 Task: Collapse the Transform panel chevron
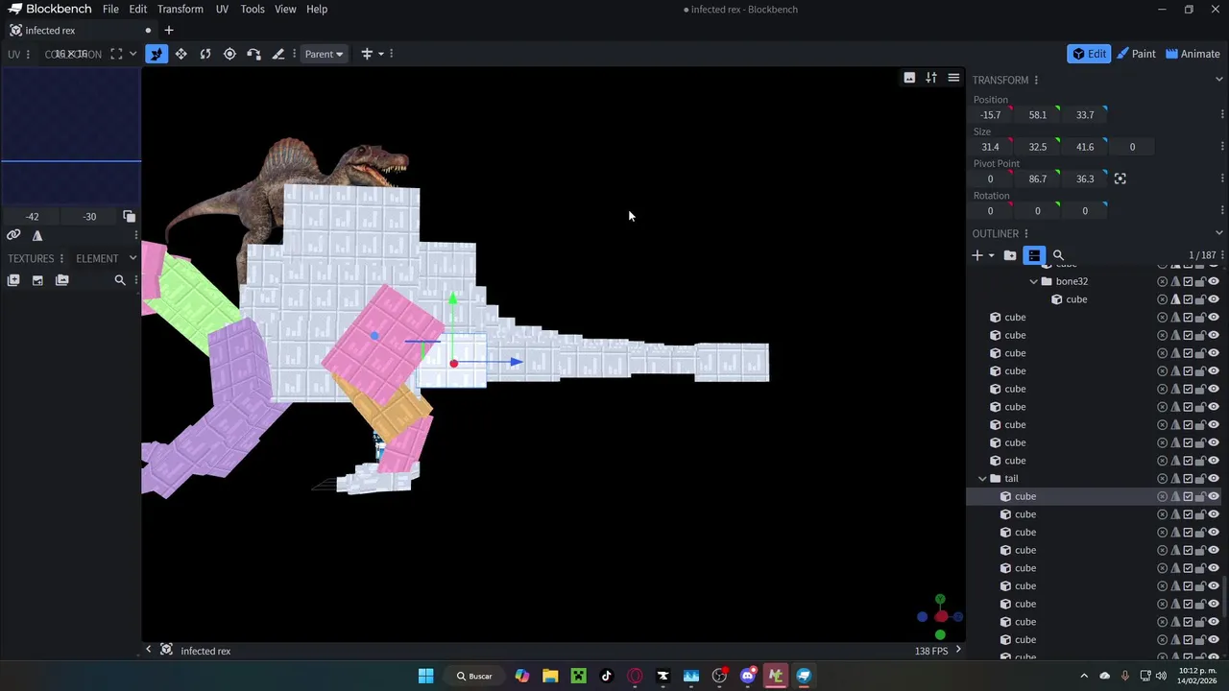pyautogui.click(x=1219, y=80)
